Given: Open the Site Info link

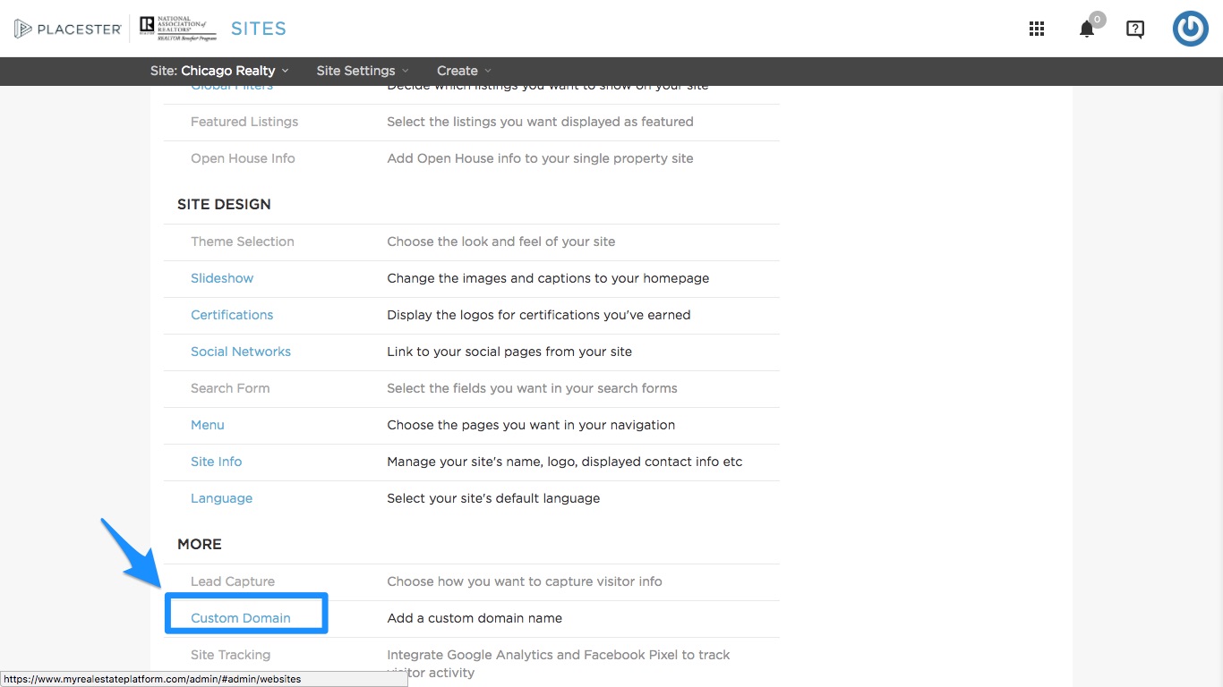Looking at the screenshot, I should 217,462.
